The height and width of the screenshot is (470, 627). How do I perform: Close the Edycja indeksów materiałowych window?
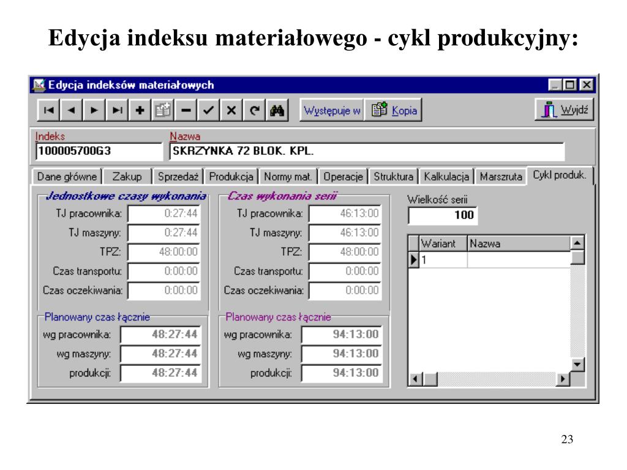(586, 84)
